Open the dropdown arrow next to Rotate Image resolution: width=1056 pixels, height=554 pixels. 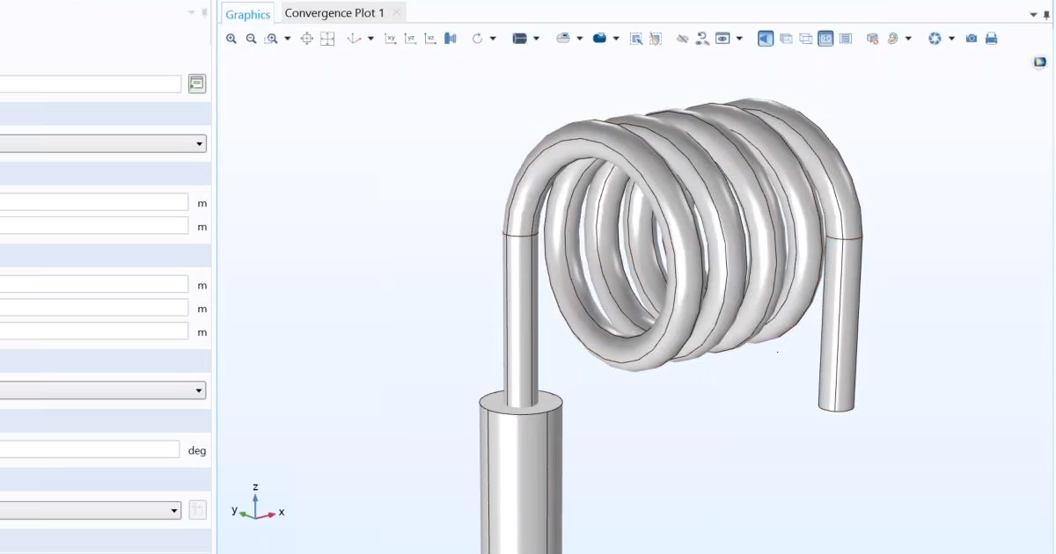point(493,39)
